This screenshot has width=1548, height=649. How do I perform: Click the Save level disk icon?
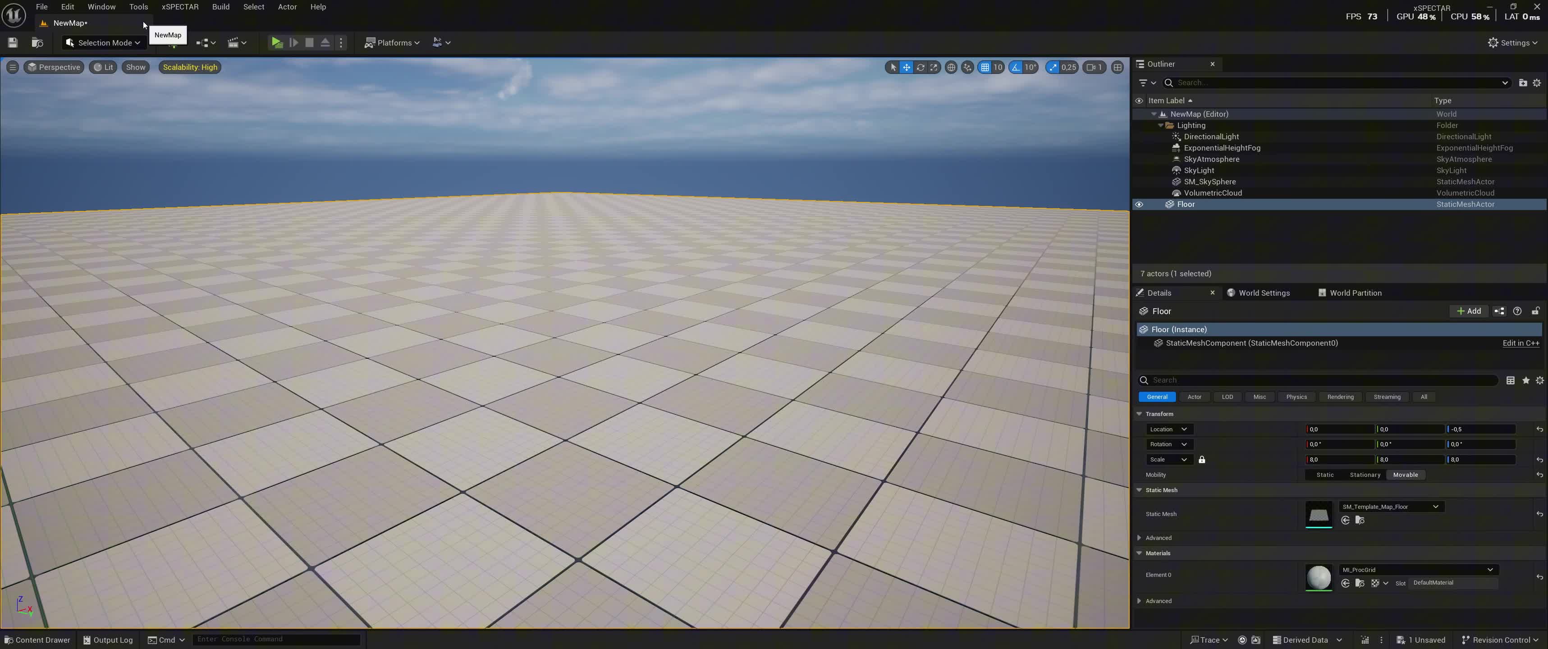(x=13, y=43)
